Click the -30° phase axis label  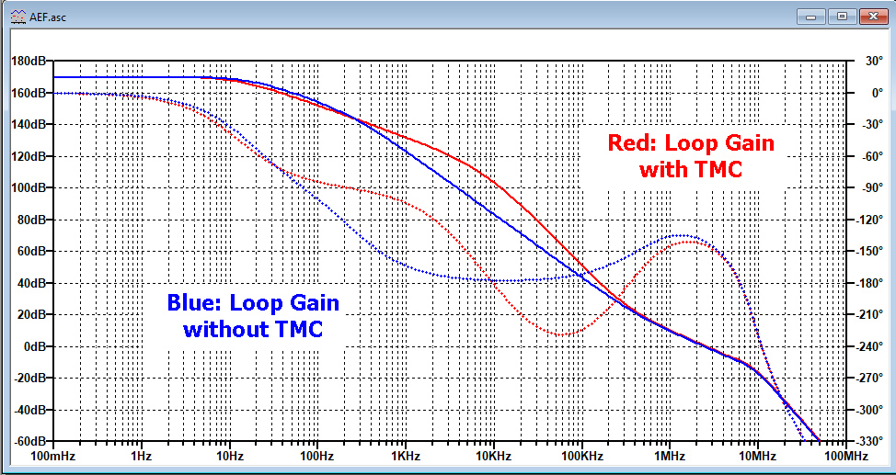pos(872,124)
